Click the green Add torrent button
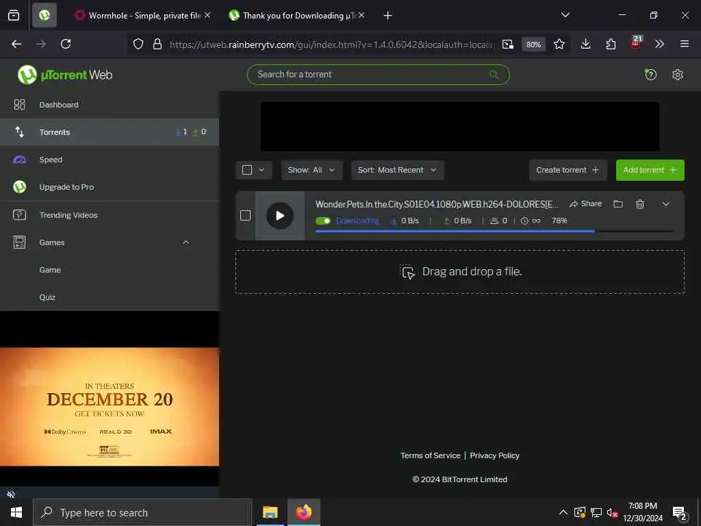701x526 pixels. click(650, 170)
